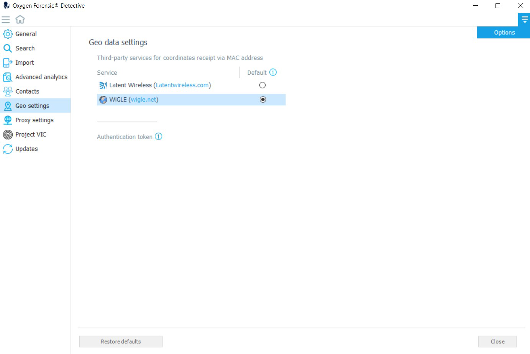The image size is (530, 354).
Task: Click the Project VIC fingerprint icon
Action: coord(8,134)
